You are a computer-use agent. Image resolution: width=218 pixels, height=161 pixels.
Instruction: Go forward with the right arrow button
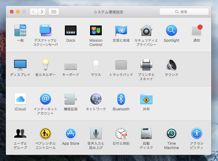(x=42, y=12)
